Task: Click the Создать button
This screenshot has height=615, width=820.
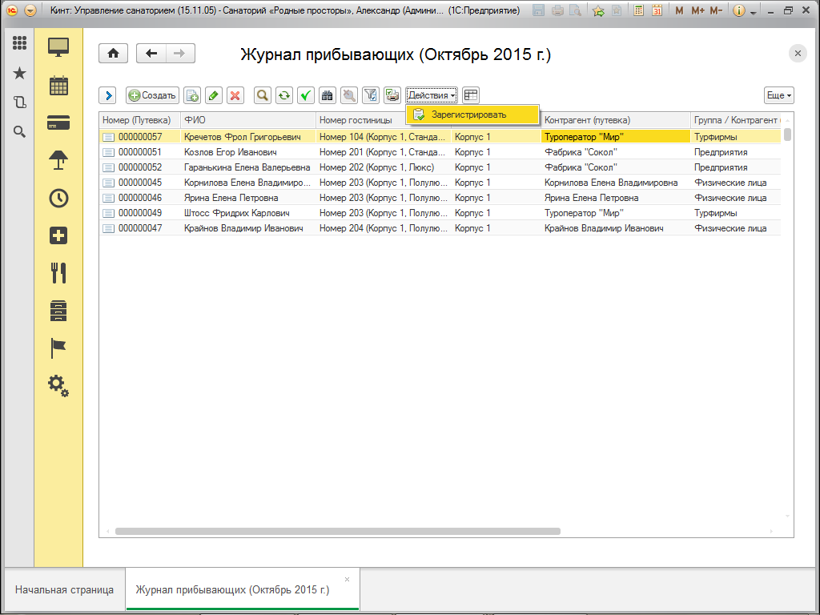Action: [x=152, y=95]
